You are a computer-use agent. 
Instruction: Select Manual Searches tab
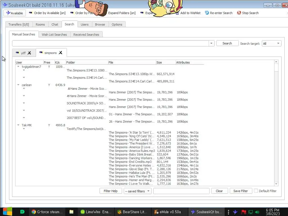[x=24, y=34]
